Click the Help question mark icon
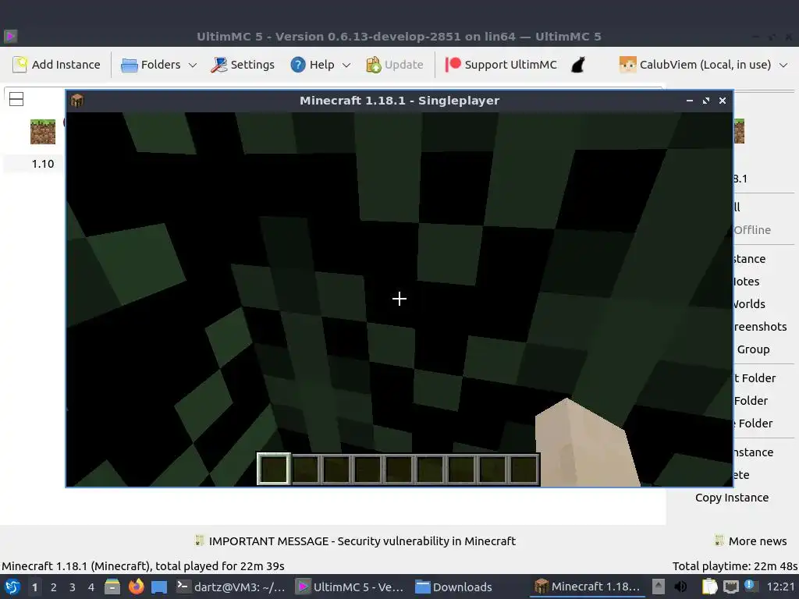This screenshot has width=799, height=599. coord(297,65)
